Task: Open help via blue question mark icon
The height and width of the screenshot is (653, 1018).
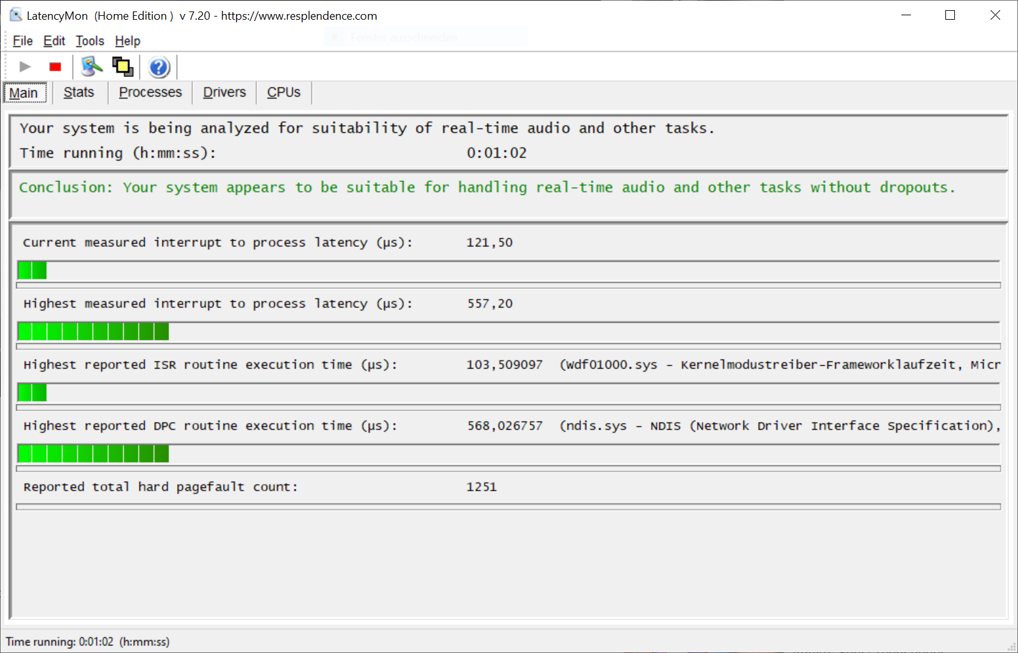Action: click(x=159, y=67)
